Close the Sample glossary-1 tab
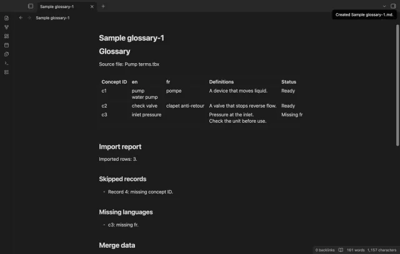 click(x=92, y=7)
